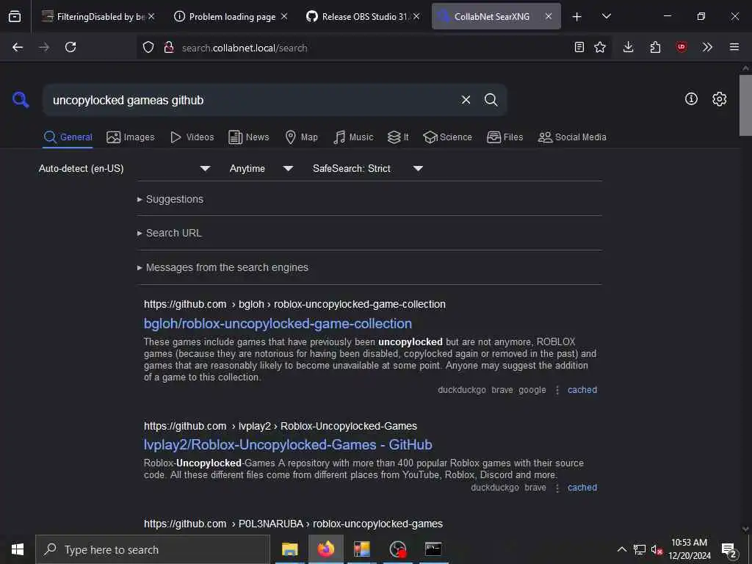Open a new tab with plus button
Image resolution: width=752 pixels, height=564 pixels.
(577, 17)
